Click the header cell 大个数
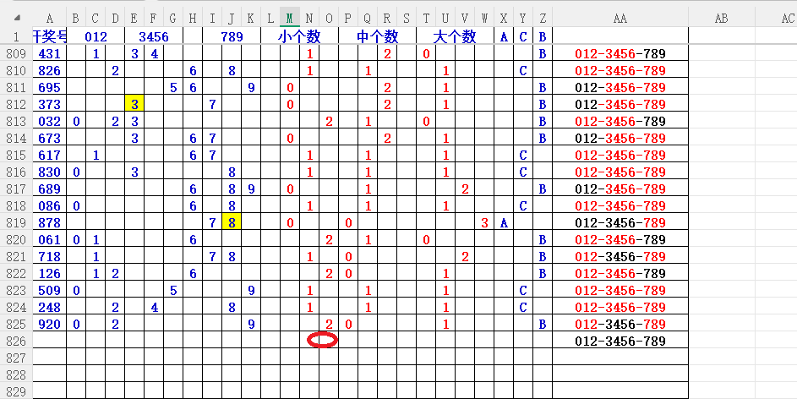Screen dimensions: 797x399 point(455,36)
